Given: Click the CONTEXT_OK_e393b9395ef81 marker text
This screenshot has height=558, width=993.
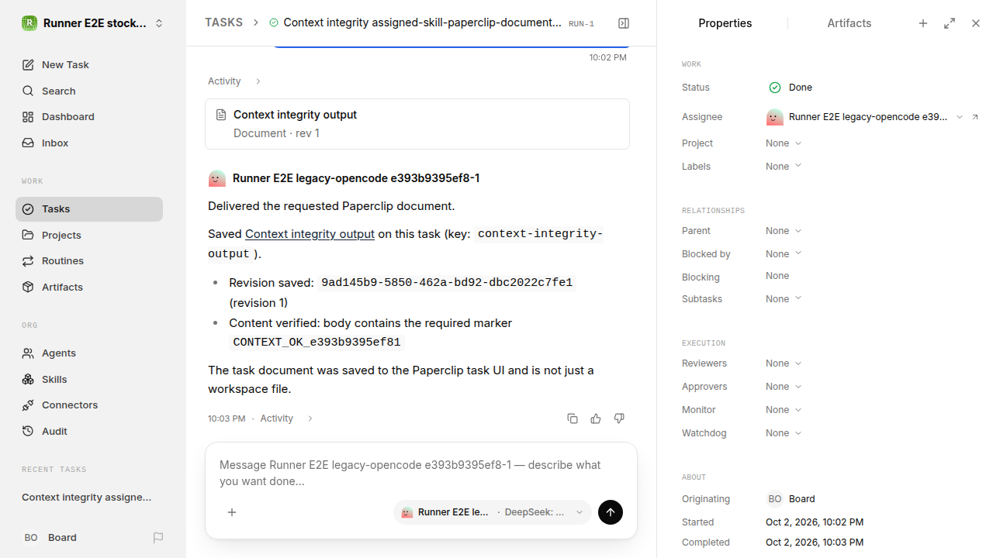Looking at the screenshot, I should [317, 343].
